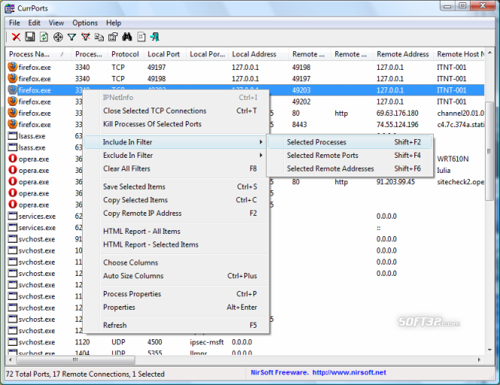Image resolution: width=500 pixels, height=385 pixels.
Task: Click the HTML report page toolbar icon
Action: pos(141,37)
